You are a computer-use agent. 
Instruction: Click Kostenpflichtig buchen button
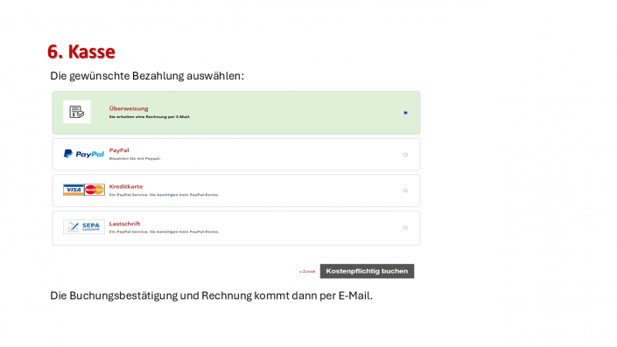point(367,271)
